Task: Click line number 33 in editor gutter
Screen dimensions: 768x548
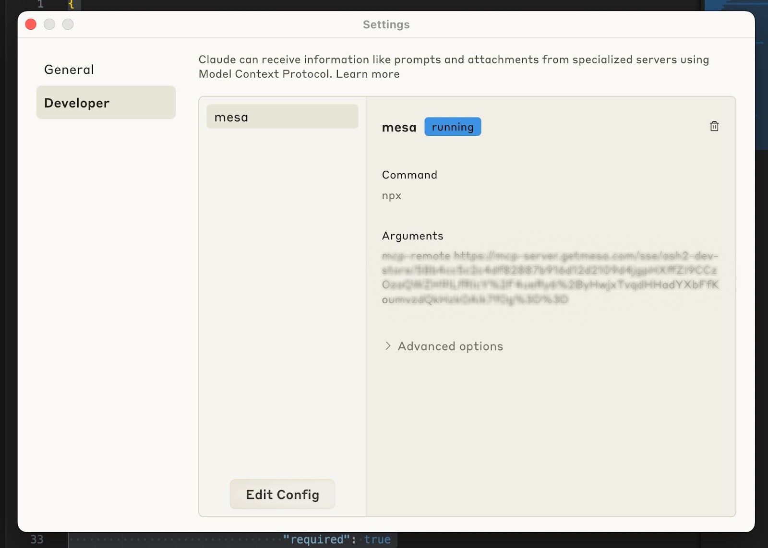Action: (x=37, y=539)
